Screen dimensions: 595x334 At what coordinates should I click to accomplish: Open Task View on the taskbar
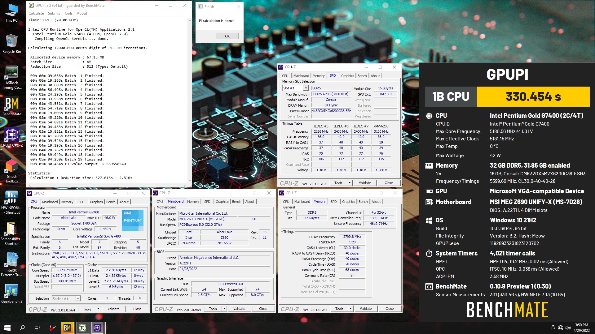[x=37, y=328]
